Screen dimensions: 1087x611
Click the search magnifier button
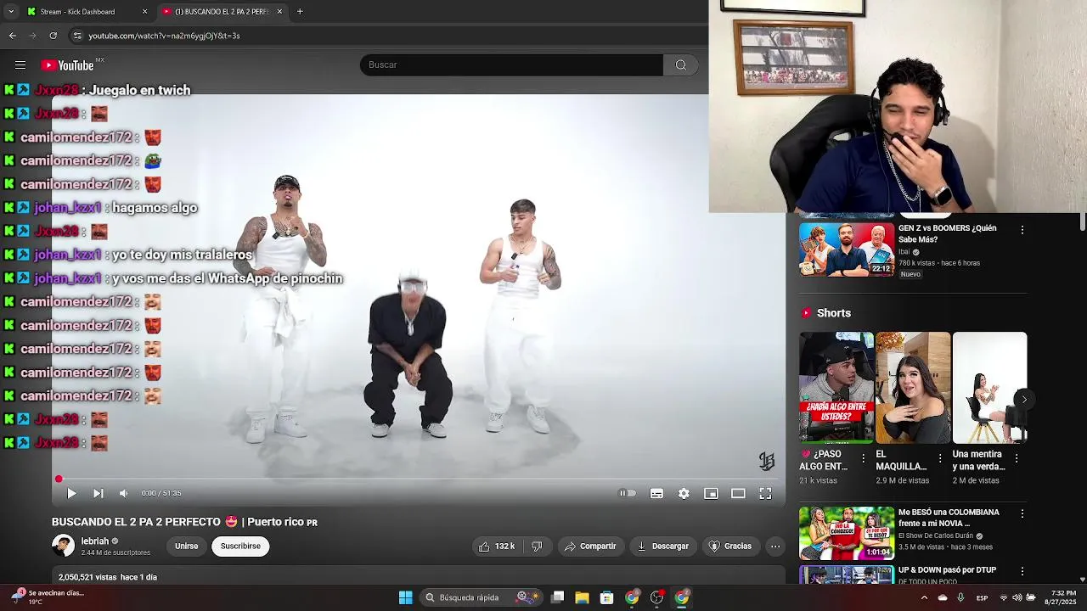681,65
